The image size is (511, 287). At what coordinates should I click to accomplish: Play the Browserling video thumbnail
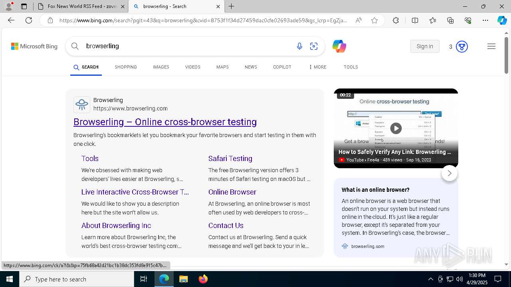coord(396,128)
